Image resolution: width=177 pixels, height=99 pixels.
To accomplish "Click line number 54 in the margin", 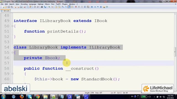I will point(7,47).
